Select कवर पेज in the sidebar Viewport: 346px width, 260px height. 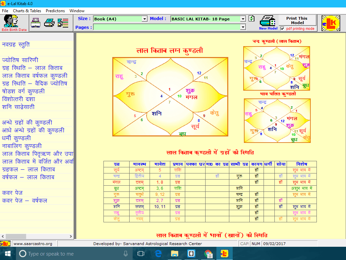click(x=12, y=193)
